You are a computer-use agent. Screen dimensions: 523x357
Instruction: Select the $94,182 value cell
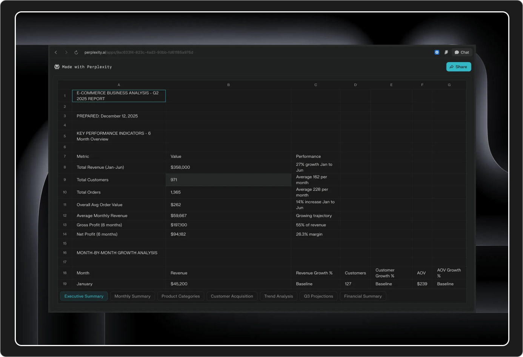coord(228,234)
